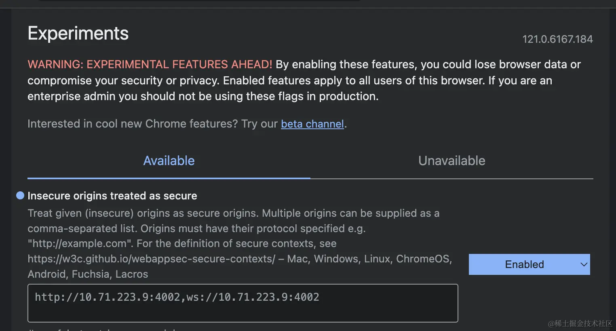The width and height of the screenshot is (616, 331).
Task: Select the Insecure origins treated as secure title
Action: (x=112, y=196)
